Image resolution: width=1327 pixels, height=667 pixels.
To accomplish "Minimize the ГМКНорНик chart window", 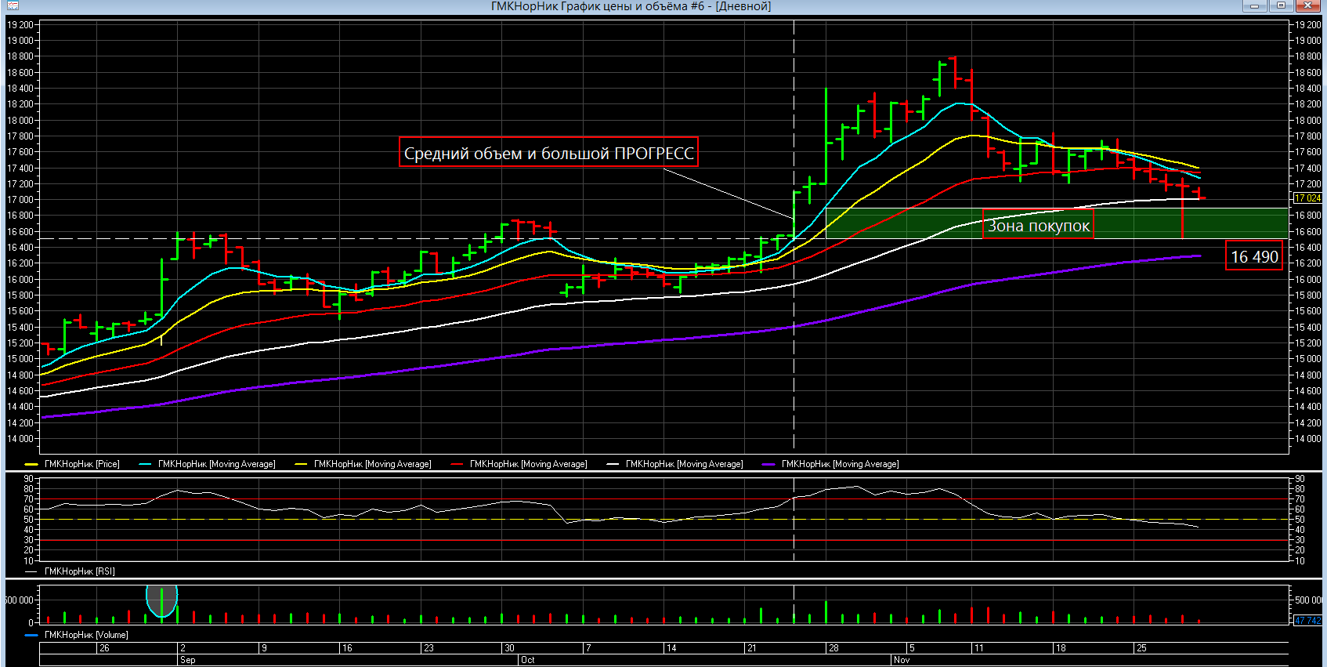I will click(x=1255, y=6).
